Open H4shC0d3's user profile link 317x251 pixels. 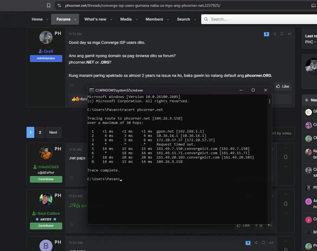[48, 167]
